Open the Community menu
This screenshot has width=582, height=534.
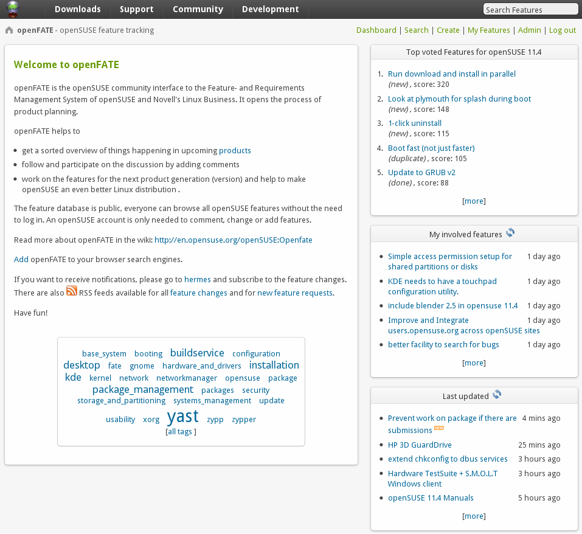click(x=198, y=9)
